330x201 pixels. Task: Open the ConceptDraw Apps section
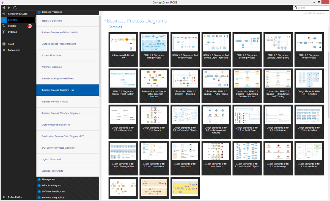[x=18, y=14]
